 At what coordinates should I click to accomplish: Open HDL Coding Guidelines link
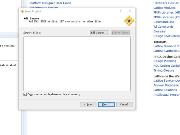[167, 66]
